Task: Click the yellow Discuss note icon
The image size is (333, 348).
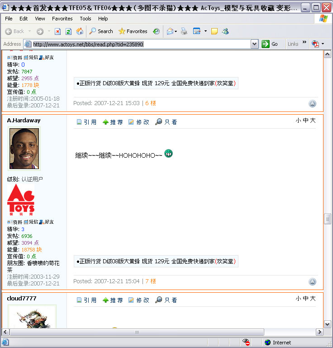Action: tap(214, 31)
